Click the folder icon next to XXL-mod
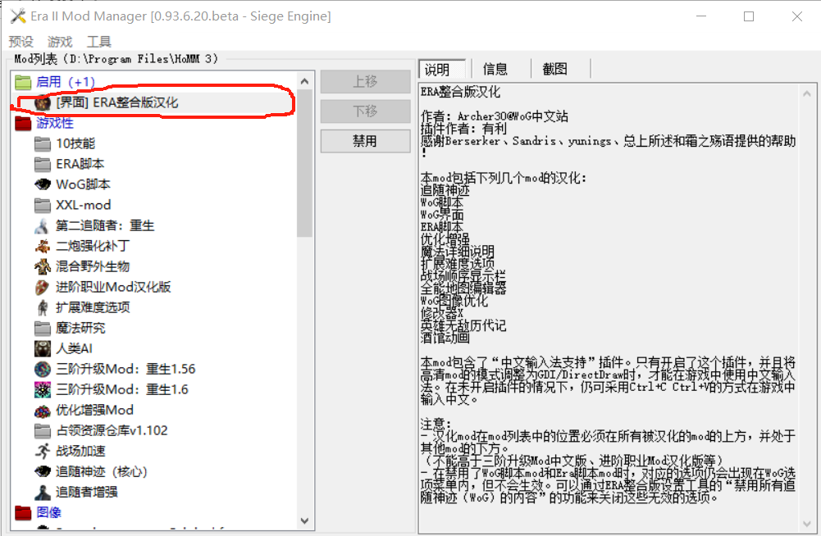 point(43,205)
